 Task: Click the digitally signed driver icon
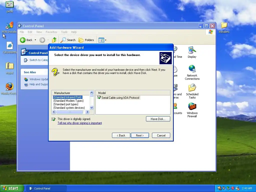pos(53,119)
